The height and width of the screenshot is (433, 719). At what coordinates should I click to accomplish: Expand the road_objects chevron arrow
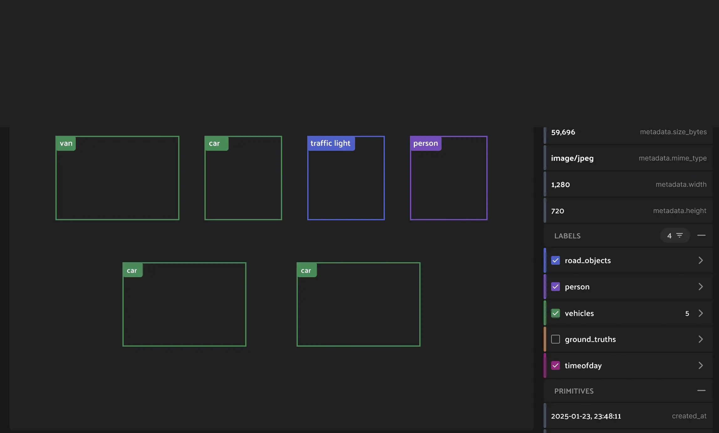click(701, 261)
